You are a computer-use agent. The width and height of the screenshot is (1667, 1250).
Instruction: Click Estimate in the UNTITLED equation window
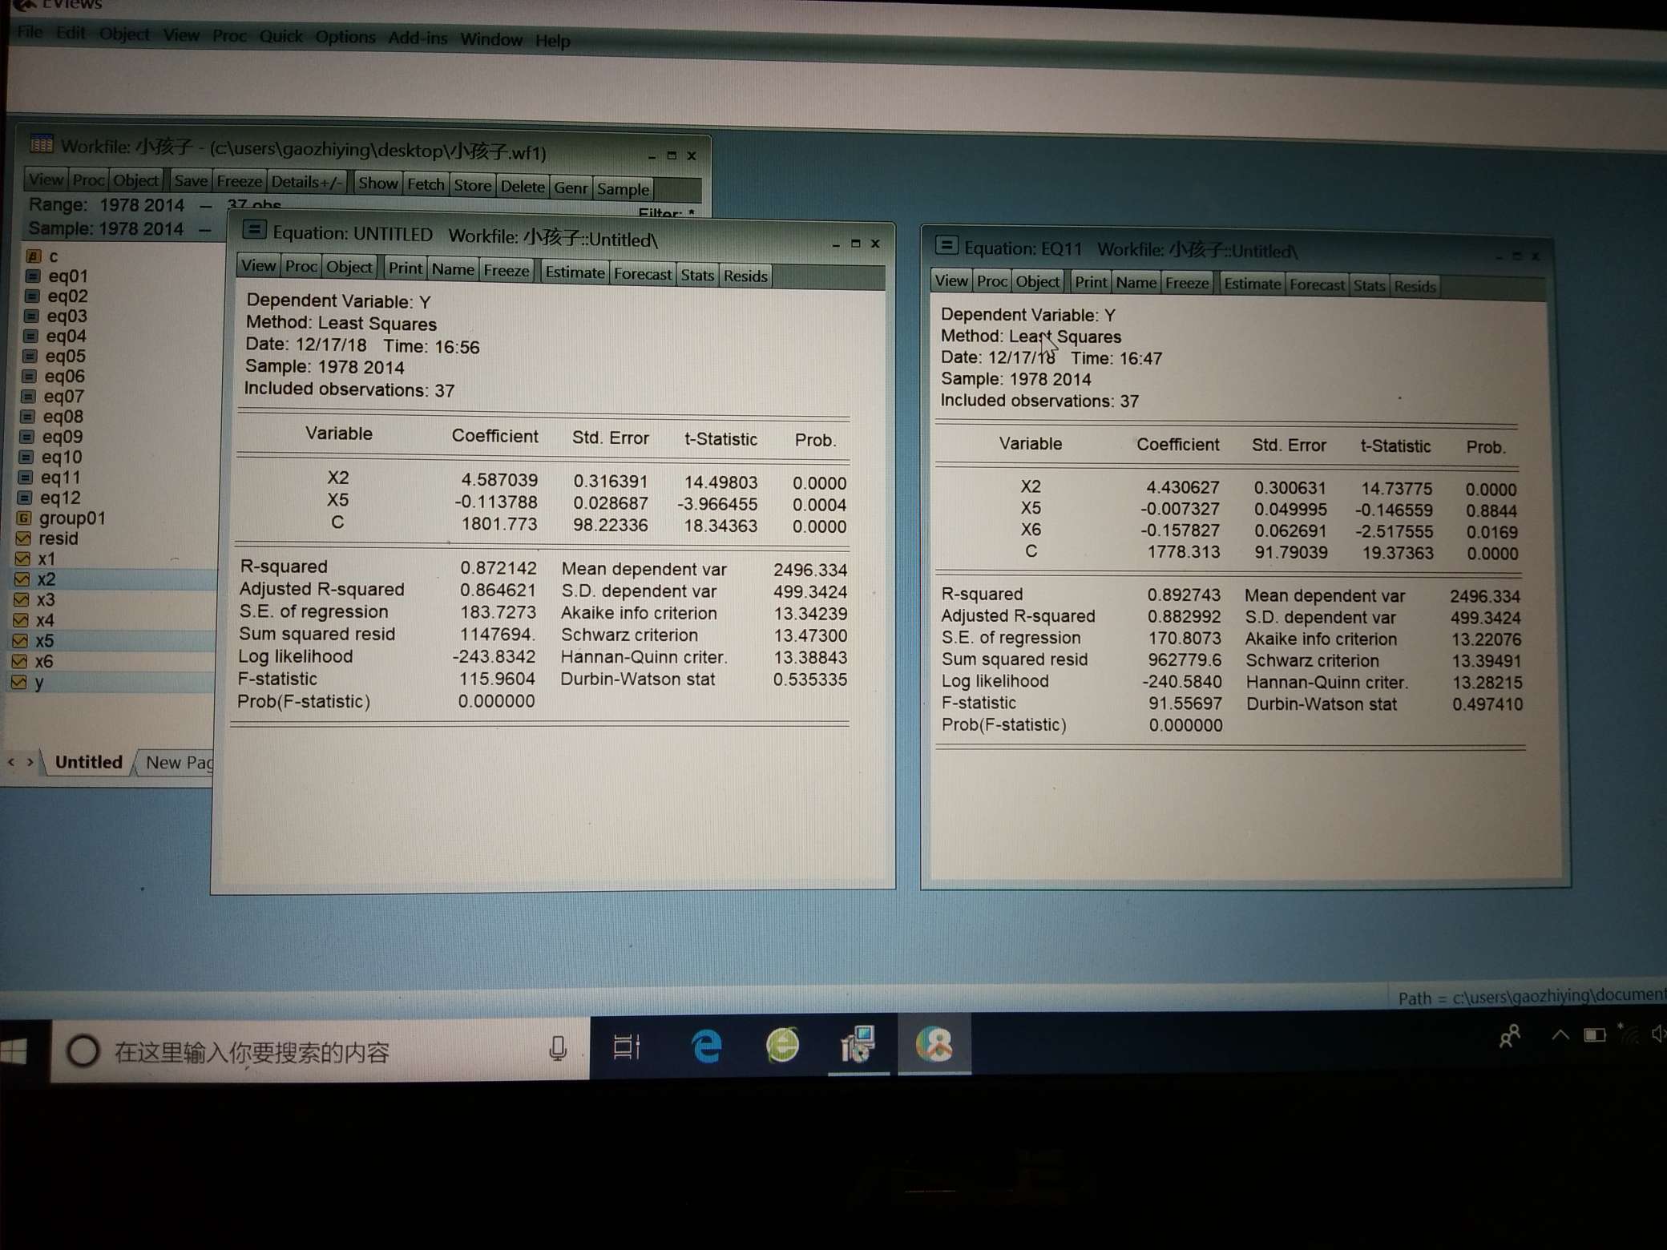click(575, 273)
